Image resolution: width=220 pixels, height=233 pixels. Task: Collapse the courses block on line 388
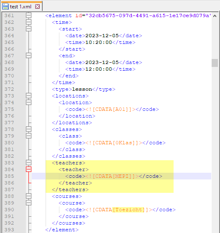pyautogui.click(x=29, y=196)
